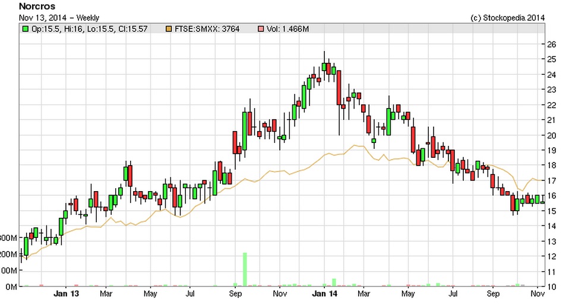The height and width of the screenshot is (305, 569).
Task: Click the 'Nov 13, 2014 – Weekly' subtitle
Action: tap(59, 18)
